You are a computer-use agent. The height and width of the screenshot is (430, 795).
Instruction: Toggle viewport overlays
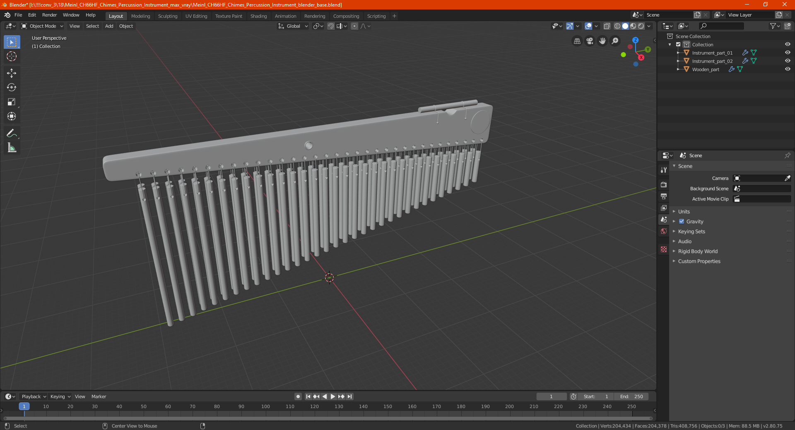[588, 26]
